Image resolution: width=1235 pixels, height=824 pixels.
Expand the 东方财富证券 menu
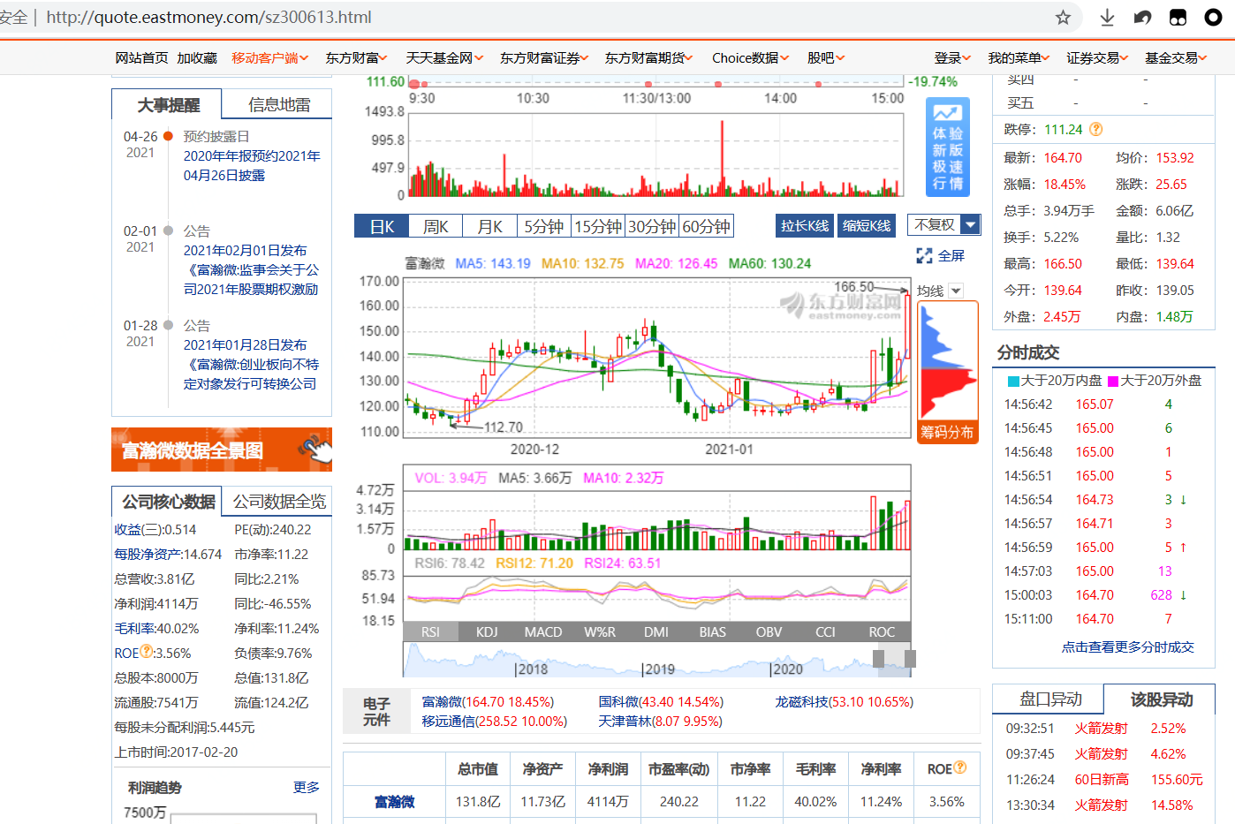click(x=544, y=58)
